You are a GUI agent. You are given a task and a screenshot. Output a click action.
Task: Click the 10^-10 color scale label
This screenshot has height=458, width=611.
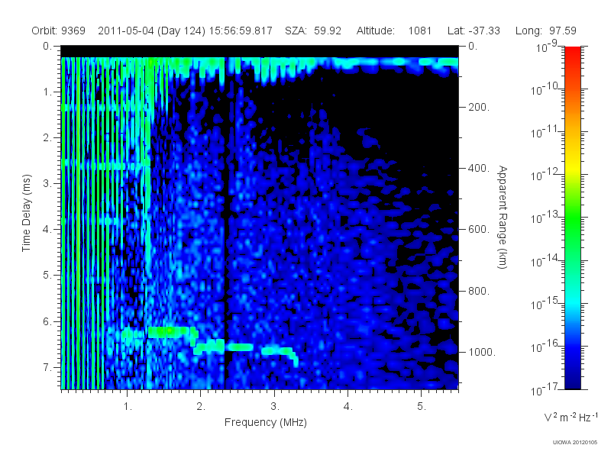click(546, 89)
